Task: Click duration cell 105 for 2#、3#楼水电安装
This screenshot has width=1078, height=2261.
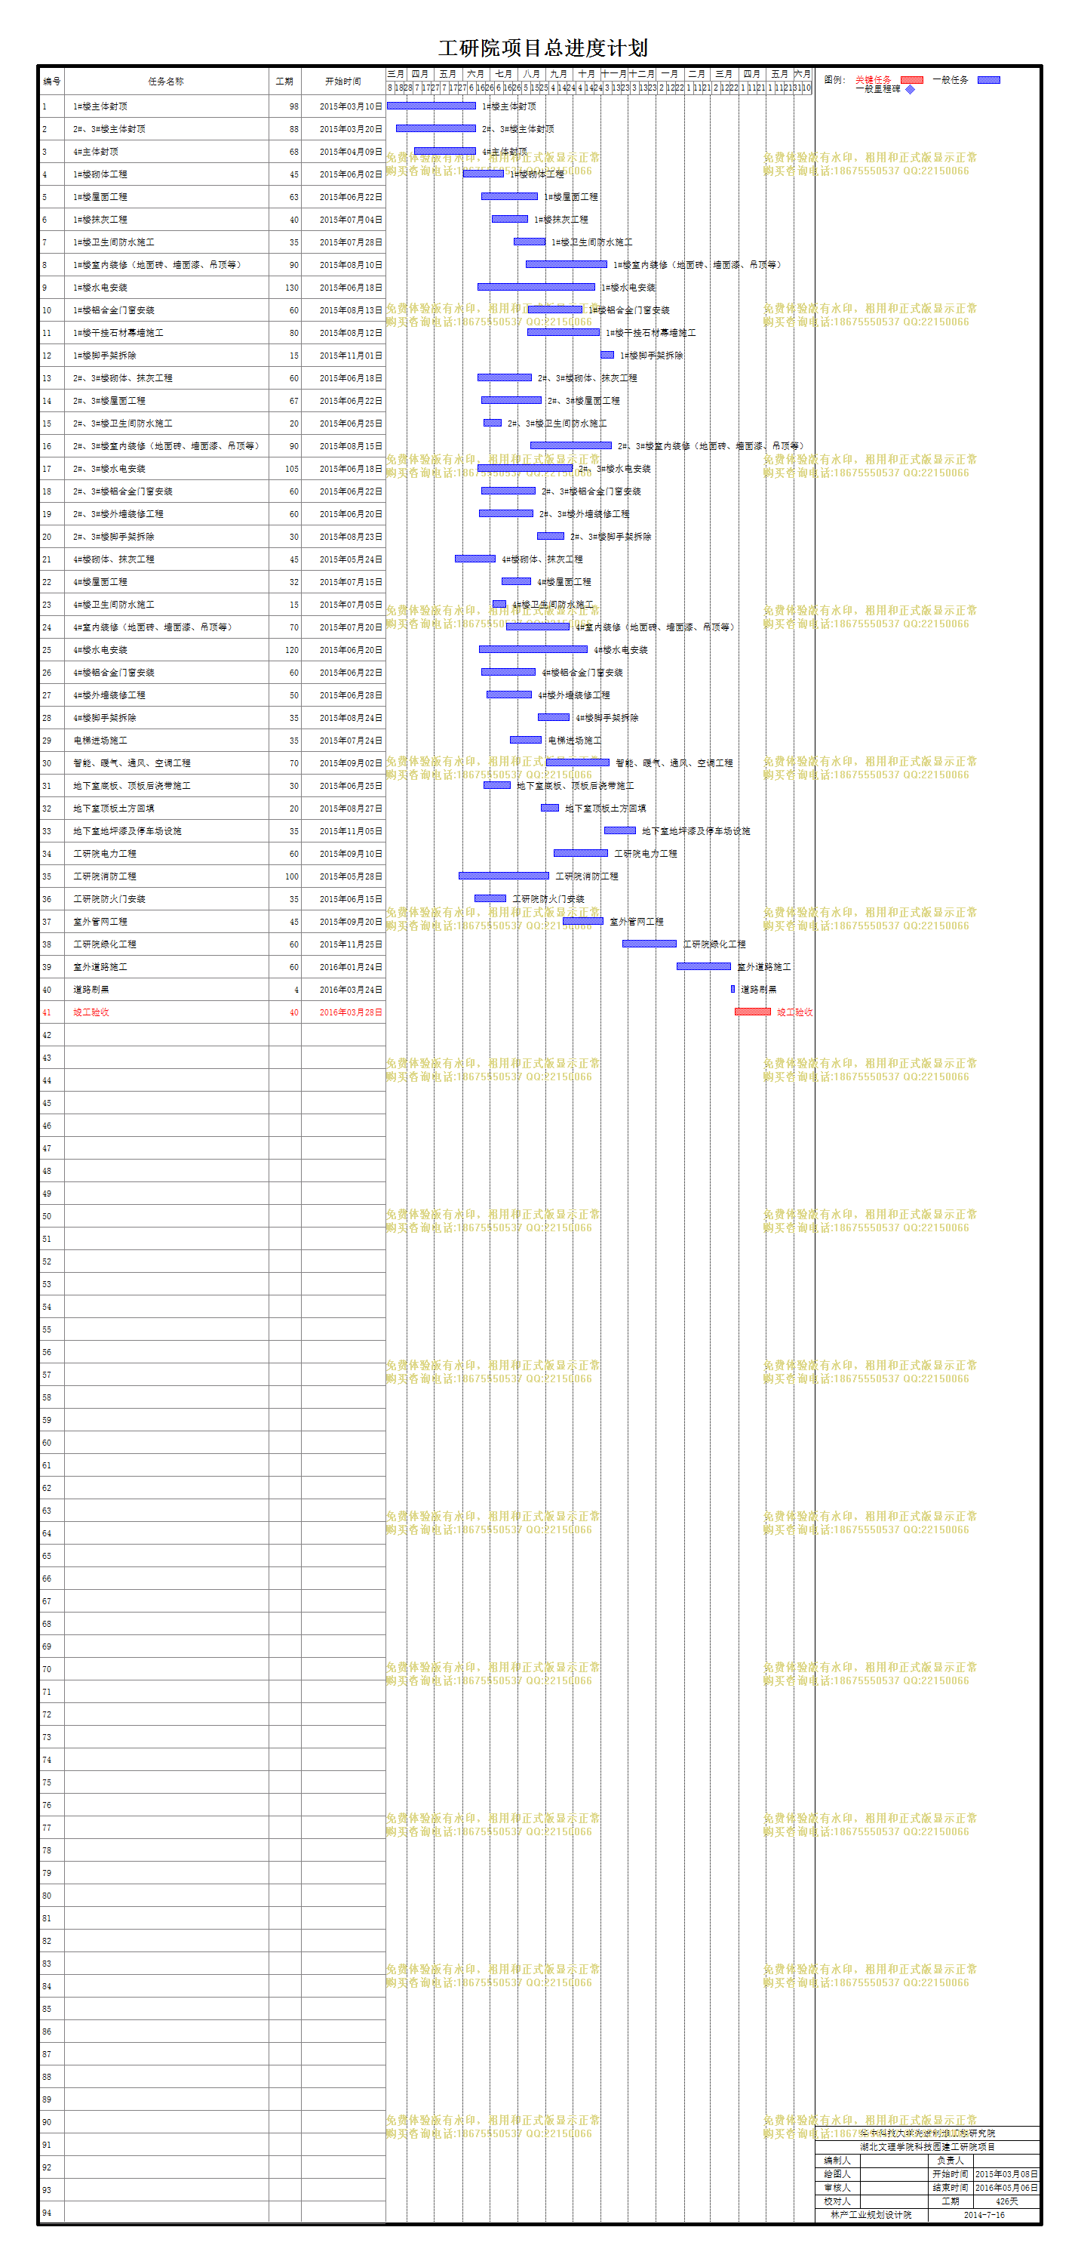Action: tap(284, 469)
